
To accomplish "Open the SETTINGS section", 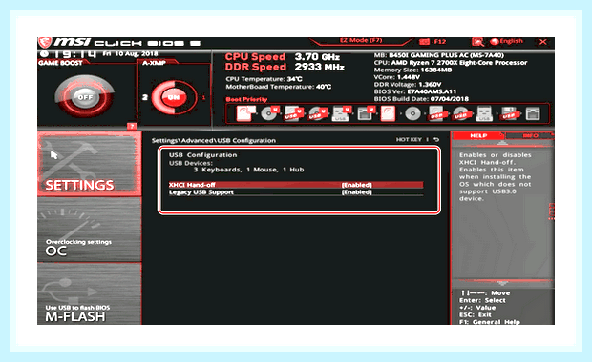I will (89, 164).
